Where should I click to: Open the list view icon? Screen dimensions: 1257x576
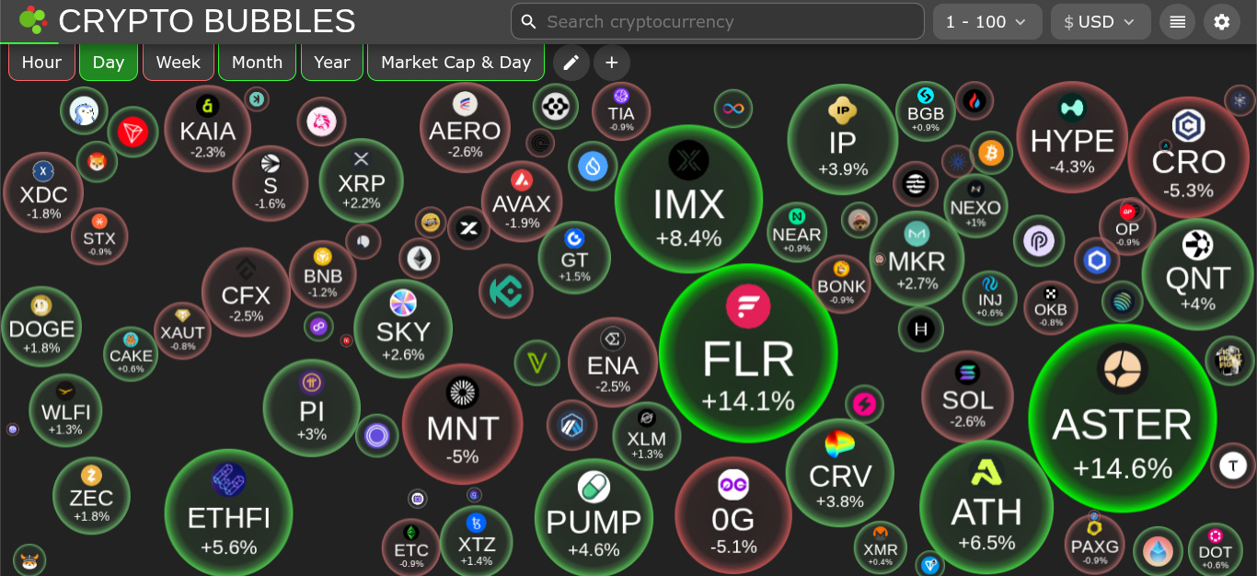(1177, 22)
